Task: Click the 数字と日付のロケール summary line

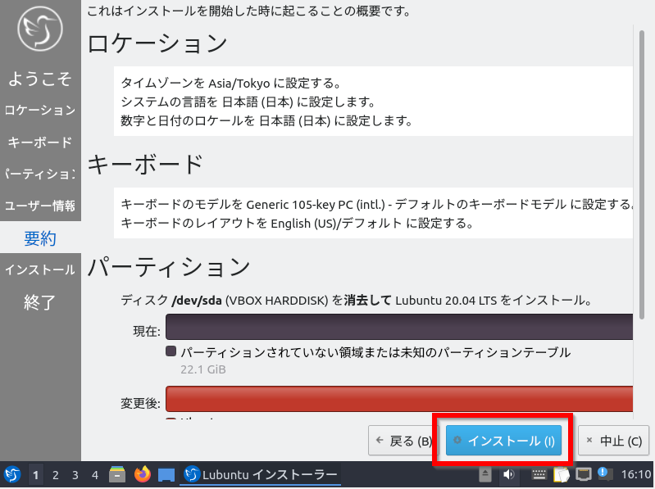Action: (266, 121)
